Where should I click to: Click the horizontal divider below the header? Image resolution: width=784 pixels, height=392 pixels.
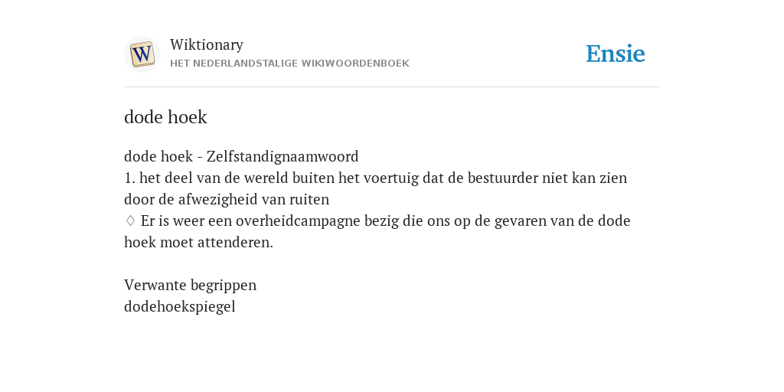click(x=392, y=87)
